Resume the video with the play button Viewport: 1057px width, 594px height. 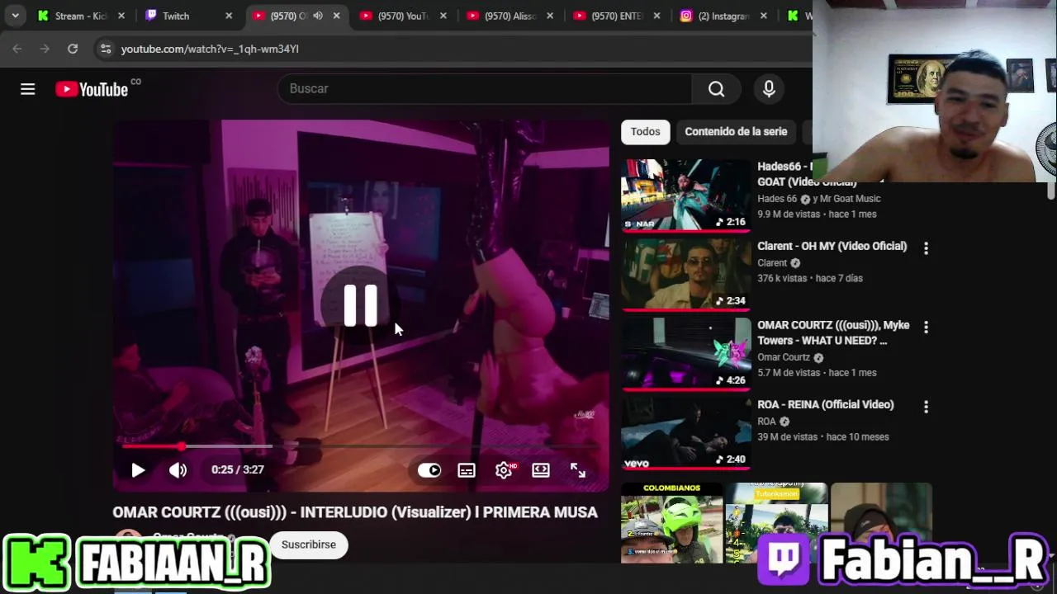pos(138,470)
